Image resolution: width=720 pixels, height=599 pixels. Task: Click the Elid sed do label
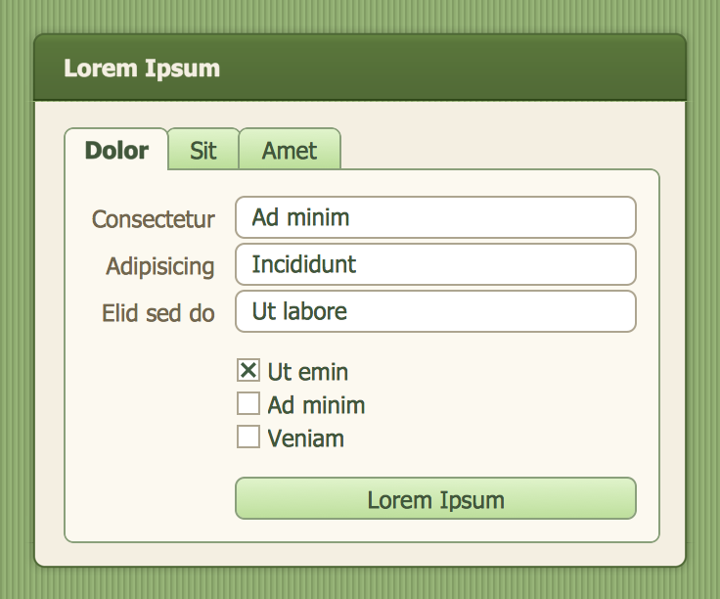pos(158,313)
